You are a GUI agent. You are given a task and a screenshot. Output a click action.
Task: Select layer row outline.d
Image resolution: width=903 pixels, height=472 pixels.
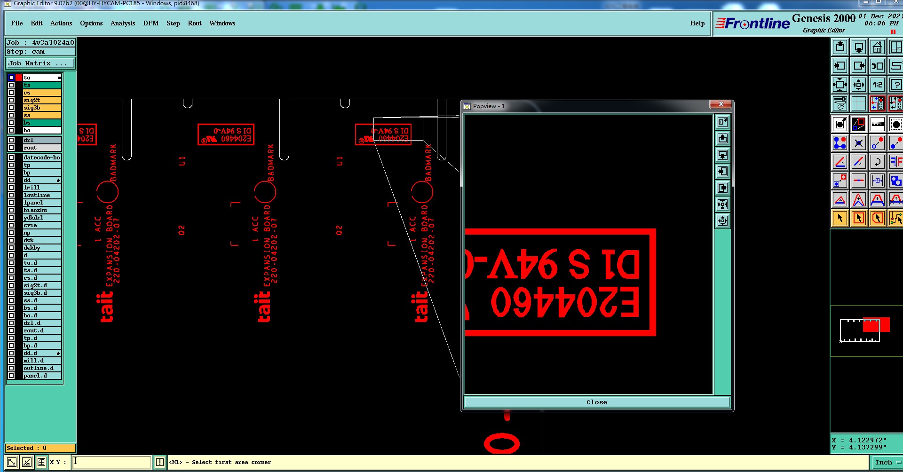pos(42,368)
